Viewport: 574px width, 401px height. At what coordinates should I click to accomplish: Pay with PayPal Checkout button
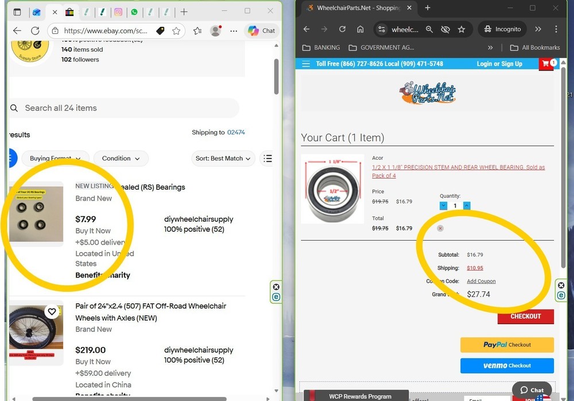507,345
